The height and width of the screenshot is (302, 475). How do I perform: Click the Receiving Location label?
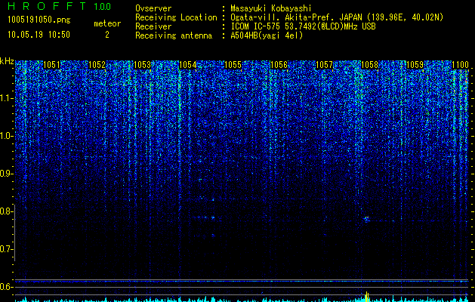[x=176, y=17]
